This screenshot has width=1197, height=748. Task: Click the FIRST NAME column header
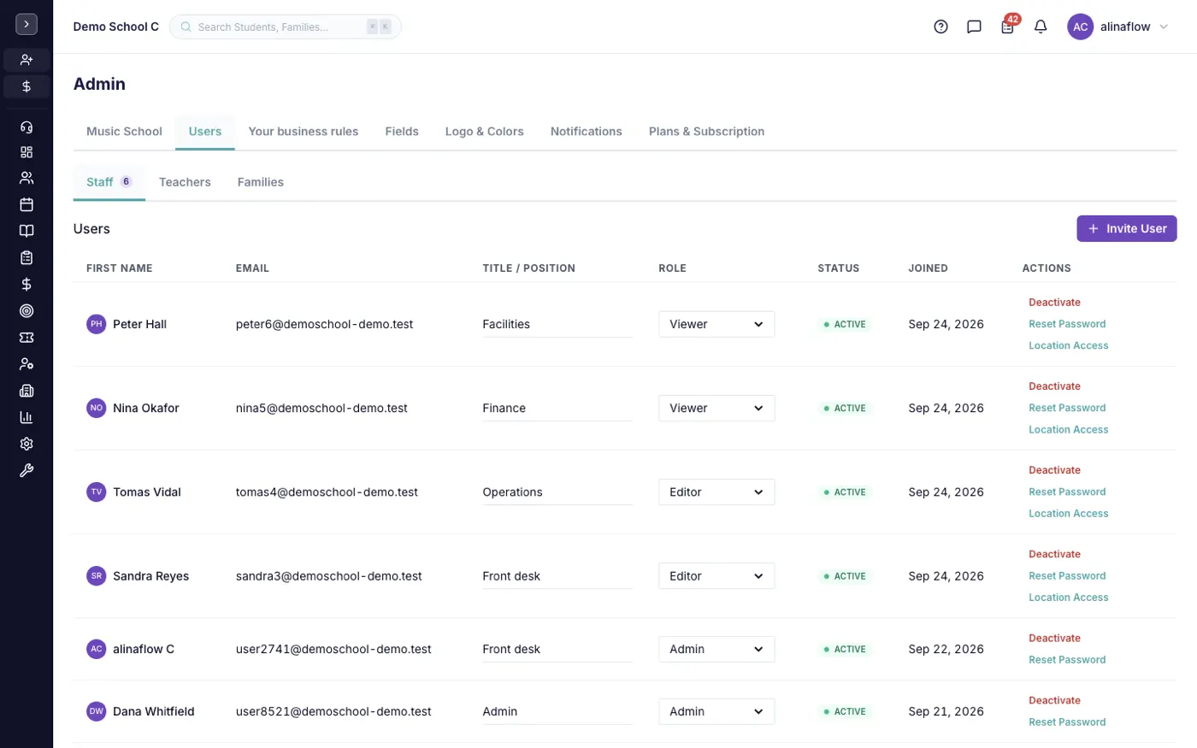120,268
